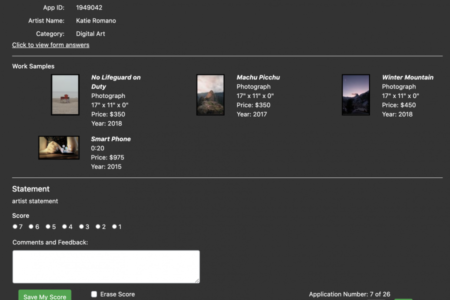The image size is (450, 300).
Task: Click the Save My Score button
Action: [x=45, y=295]
